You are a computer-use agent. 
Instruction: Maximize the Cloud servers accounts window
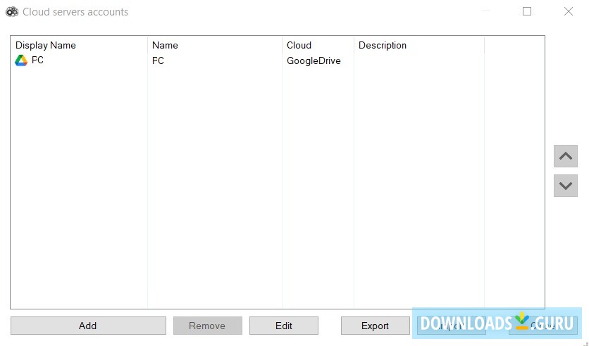(527, 11)
